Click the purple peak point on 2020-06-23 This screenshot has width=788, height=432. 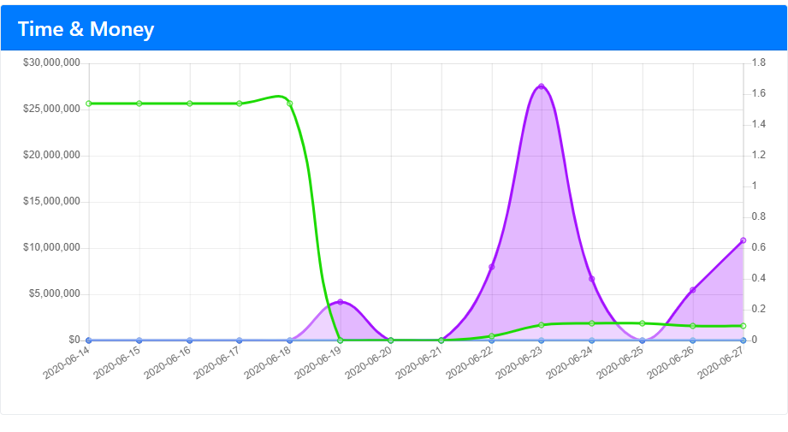click(542, 86)
